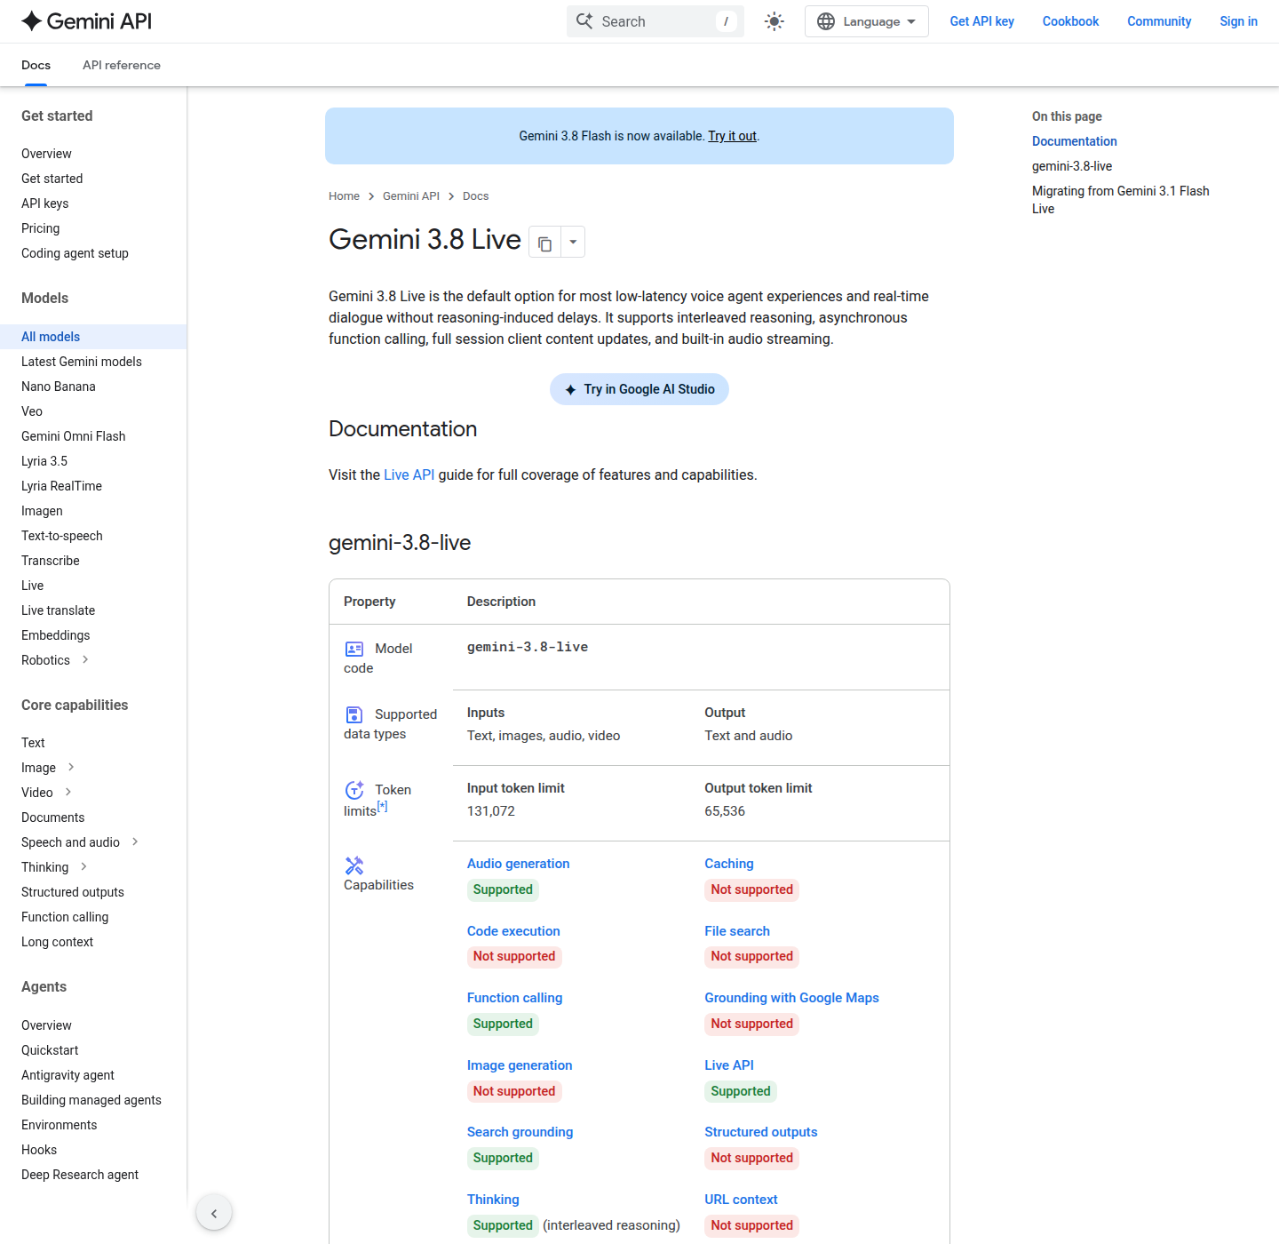Image resolution: width=1279 pixels, height=1244 pixels.
Task: Collapse the sidebar with the chevron button
Action: (214, 1213)
